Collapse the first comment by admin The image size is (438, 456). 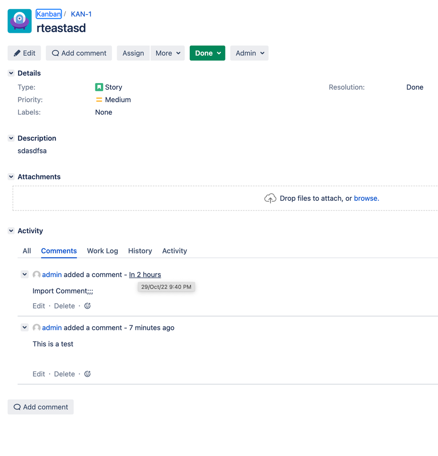click(25, 274)
